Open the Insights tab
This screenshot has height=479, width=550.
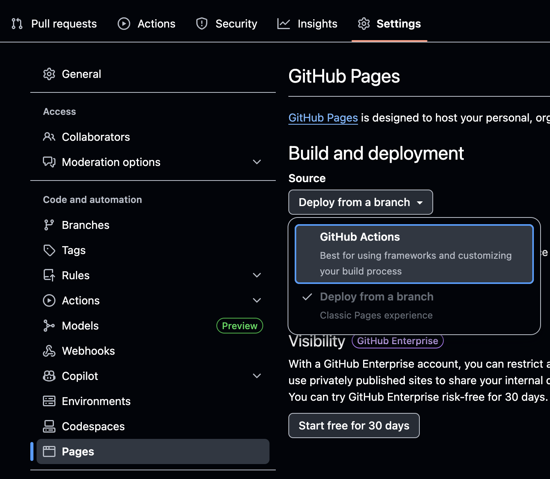click(307, 24)
